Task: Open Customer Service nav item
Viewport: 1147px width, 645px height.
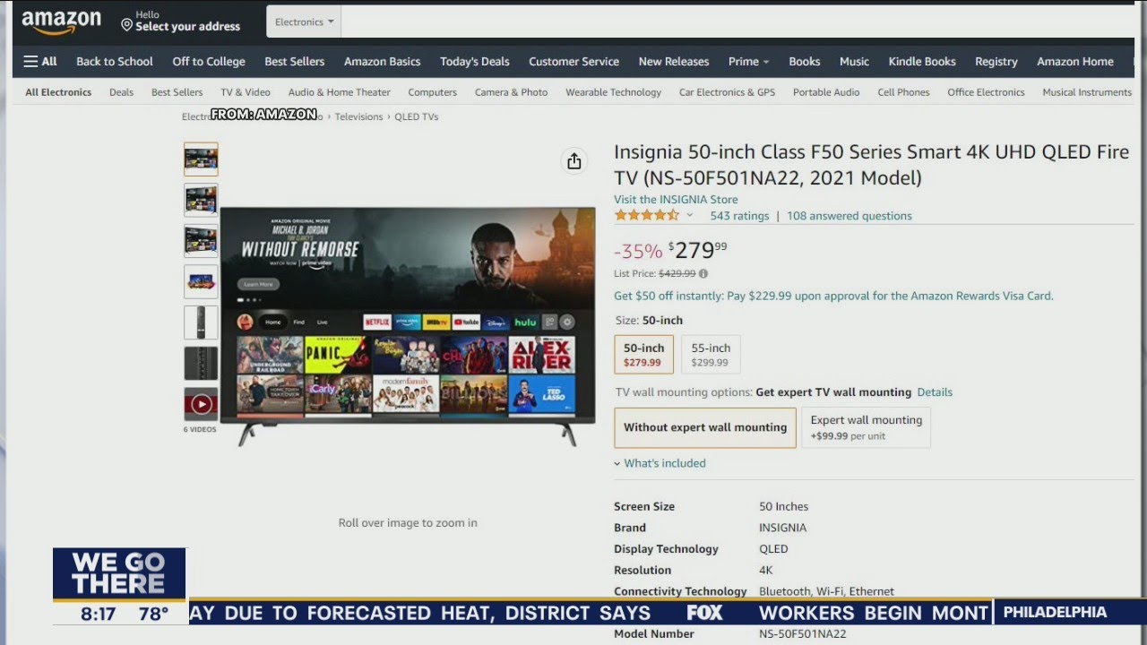Action: (x=574, y=62)
